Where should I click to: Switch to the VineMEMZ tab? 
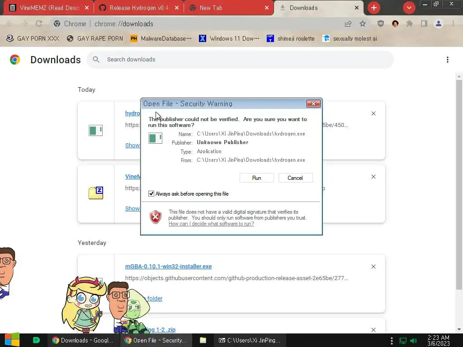49,8
